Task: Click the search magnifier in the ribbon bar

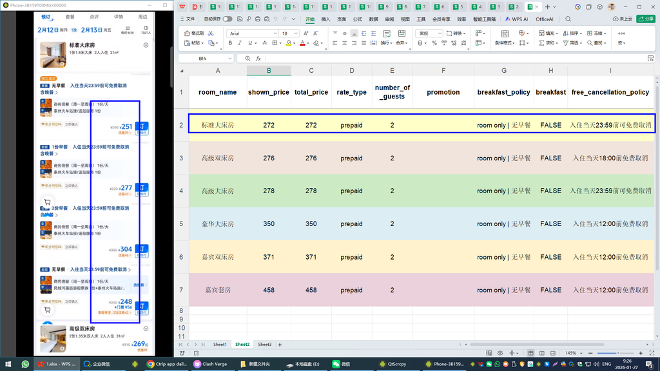Action: click(x=568, y=19)
